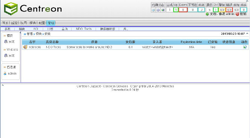Open the ACL submenu item
Image resolution: width=250 pixels, height=138 pixels.
click(36, 29)
